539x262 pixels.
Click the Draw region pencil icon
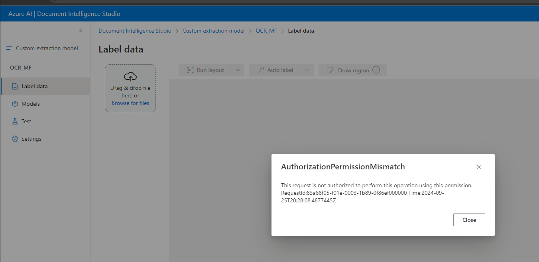(330, 70)
